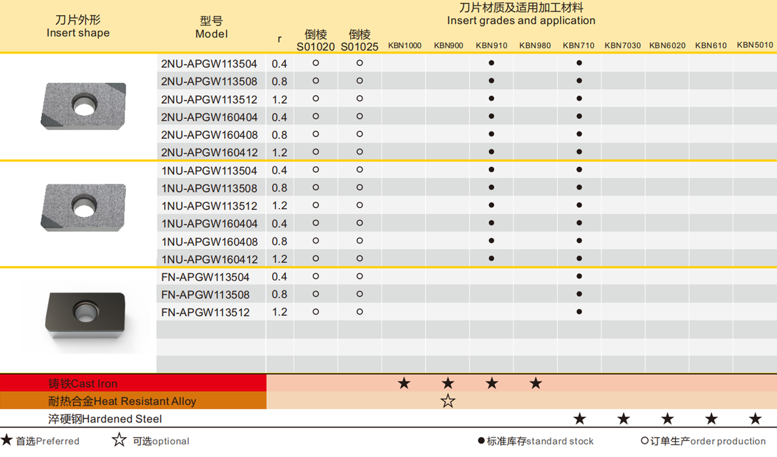Click the filled Preferred star in the legend
The width and height of the screenshot is (777, 457).
tap(7, 440)
